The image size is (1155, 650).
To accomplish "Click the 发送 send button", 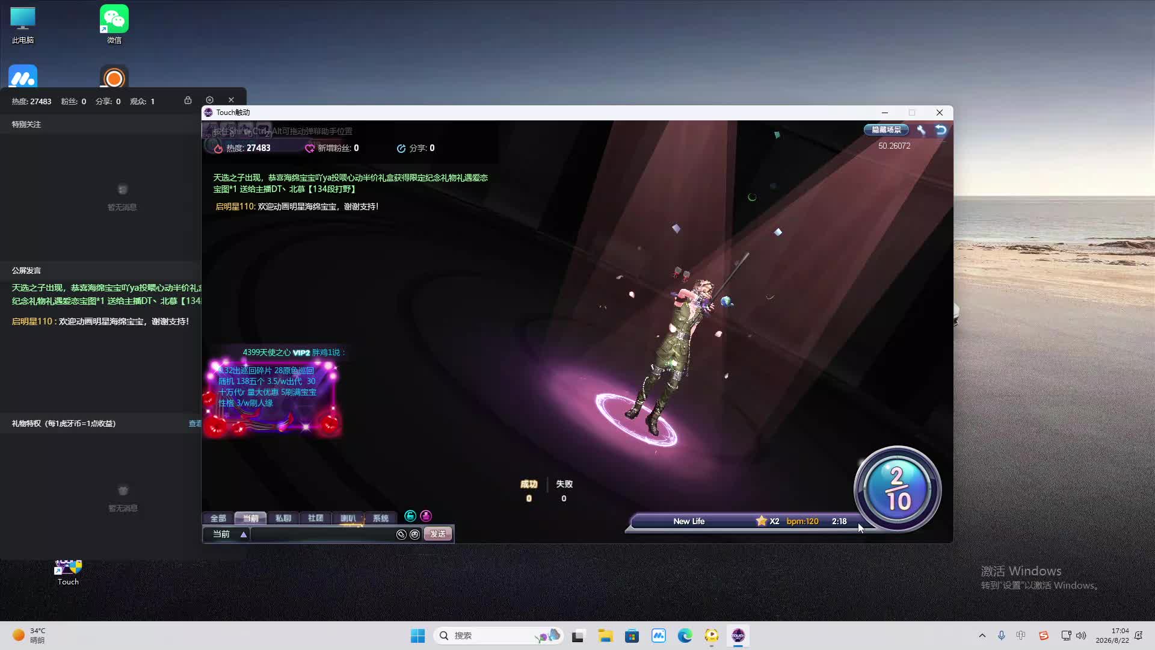I will coord(438,534).
